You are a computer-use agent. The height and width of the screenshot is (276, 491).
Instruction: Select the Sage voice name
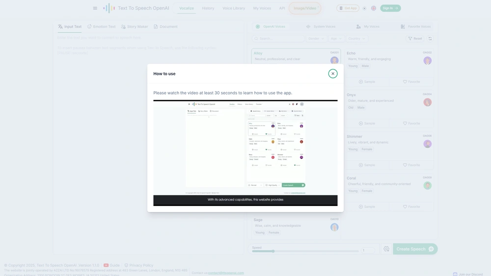point(258,220)
